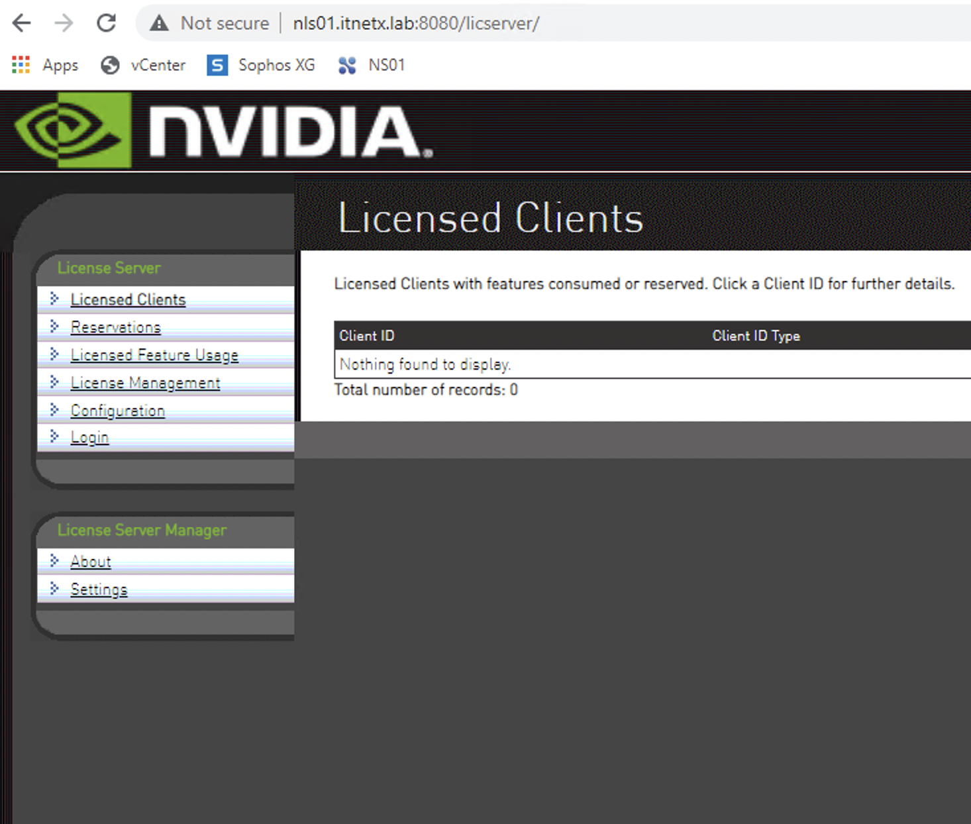Screen dimensions: 971x824
Task: Click the Client ID column header
Action: click(x=366, y=336)
